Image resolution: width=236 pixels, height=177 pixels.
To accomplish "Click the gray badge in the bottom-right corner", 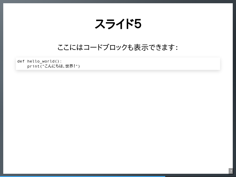I will [231, 171].
